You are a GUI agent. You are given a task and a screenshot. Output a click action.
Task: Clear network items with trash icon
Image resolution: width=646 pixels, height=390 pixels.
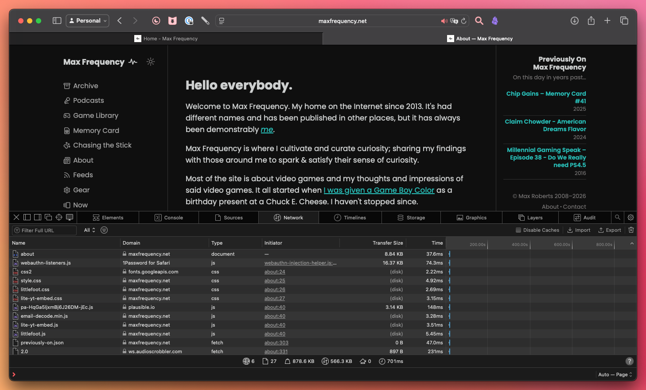pyautogui.click(x=631, y=230)
